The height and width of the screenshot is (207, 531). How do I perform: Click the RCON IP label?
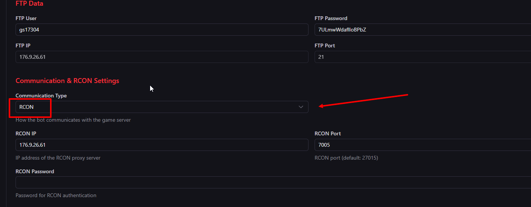26,133
